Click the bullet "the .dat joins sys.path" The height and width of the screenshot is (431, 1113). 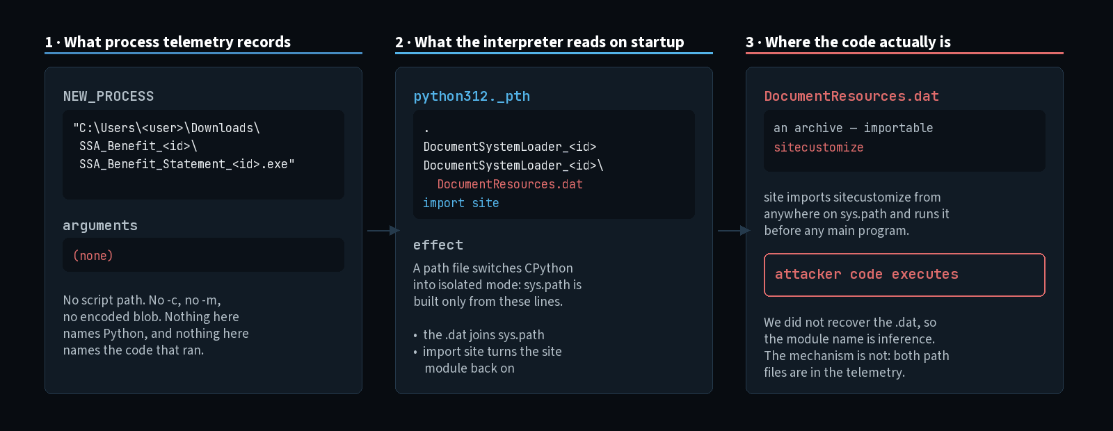pyautogui.click(x=483, y=335)
